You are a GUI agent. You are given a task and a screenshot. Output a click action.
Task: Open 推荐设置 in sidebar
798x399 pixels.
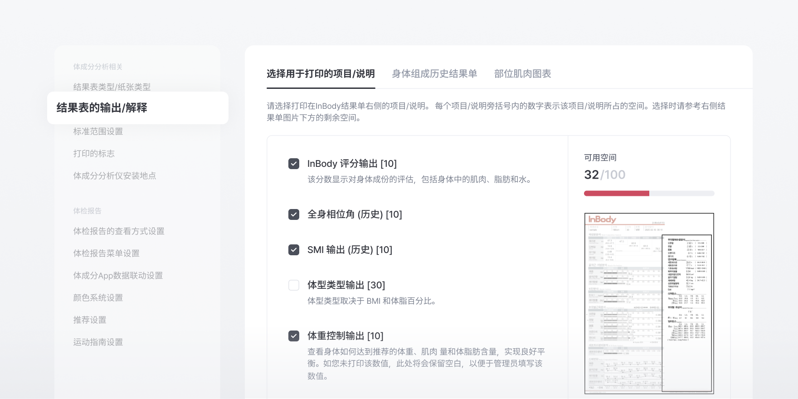coord(90,320)
